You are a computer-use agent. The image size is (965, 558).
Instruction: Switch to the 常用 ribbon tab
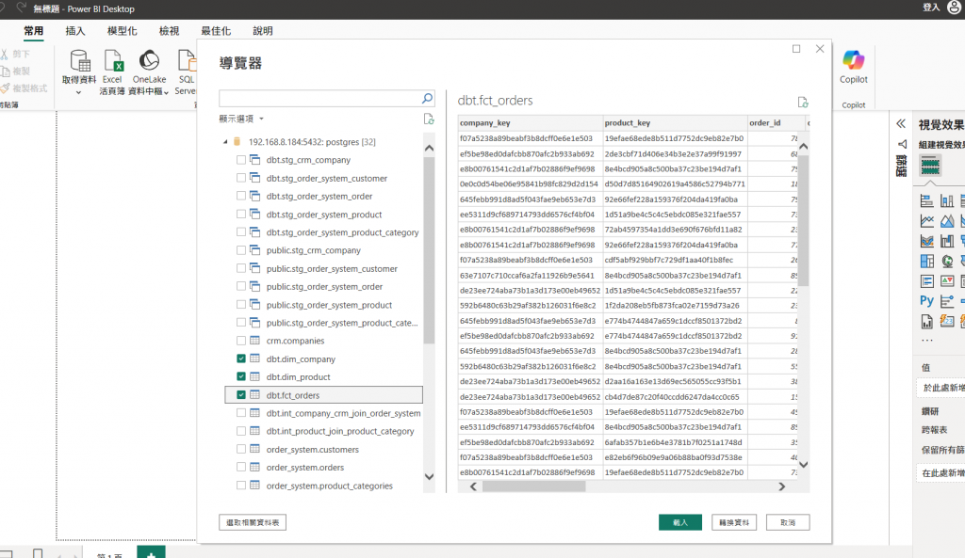33,31
